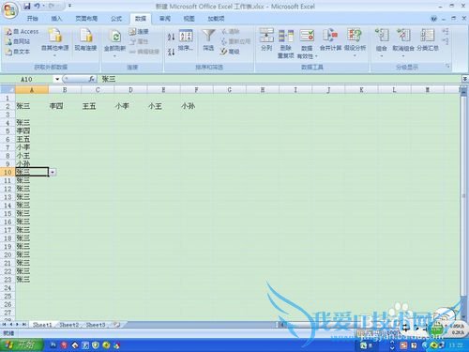Open the Excel help icon
The image size is (469, 352).
(x=433, y=19)
